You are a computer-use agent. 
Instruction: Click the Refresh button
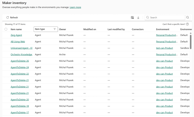click(12, 17)
